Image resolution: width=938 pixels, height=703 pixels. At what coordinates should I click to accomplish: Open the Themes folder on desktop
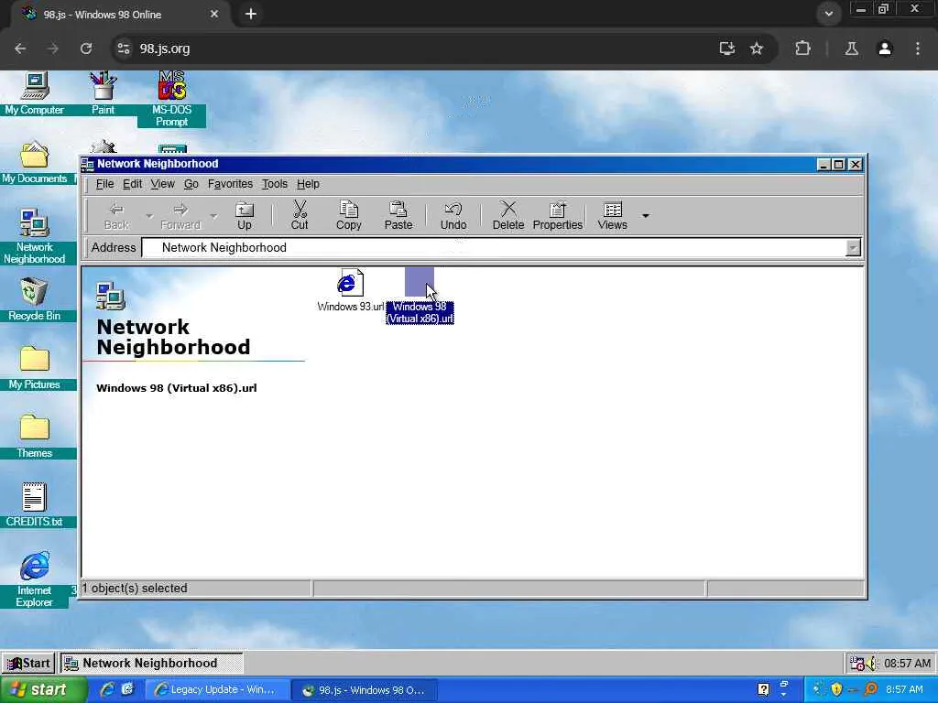[x=35, y=437]
